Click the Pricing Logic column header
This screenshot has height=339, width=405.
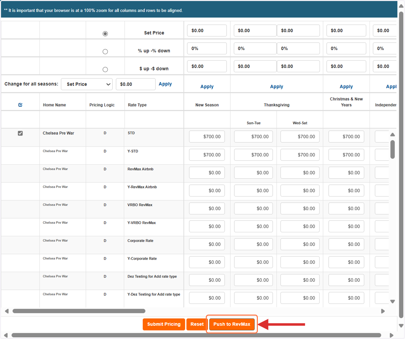pyautogui.click(x=102, y=105)
